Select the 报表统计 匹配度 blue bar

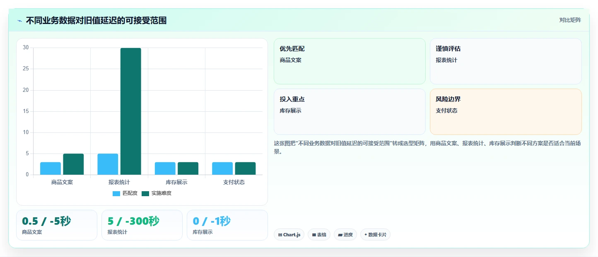tap(108, 164)
